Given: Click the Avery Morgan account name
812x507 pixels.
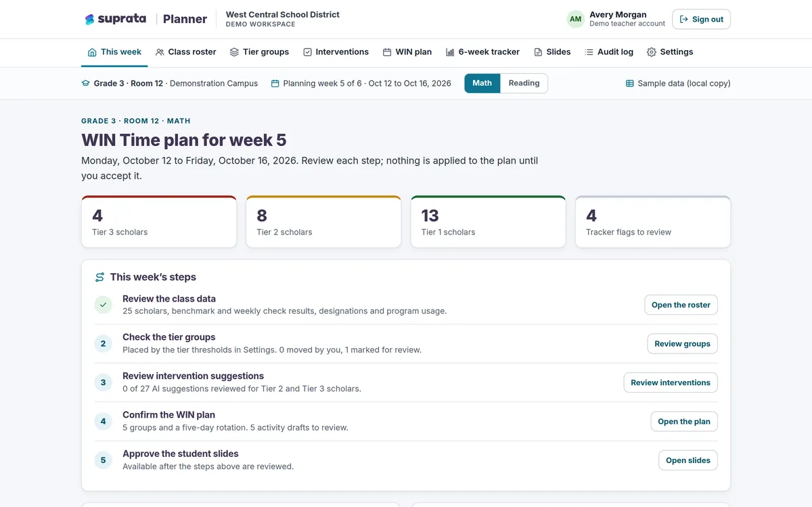Looking at the screenshot, I should tap(618, 14).
